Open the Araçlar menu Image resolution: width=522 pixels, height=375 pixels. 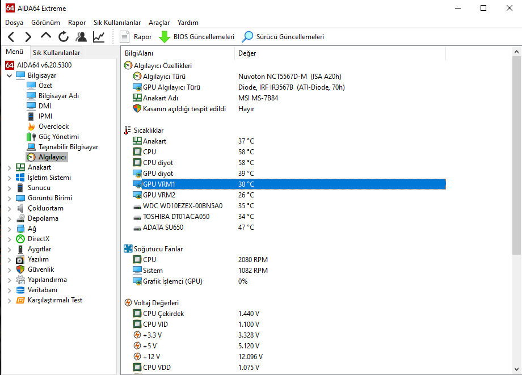159,23
